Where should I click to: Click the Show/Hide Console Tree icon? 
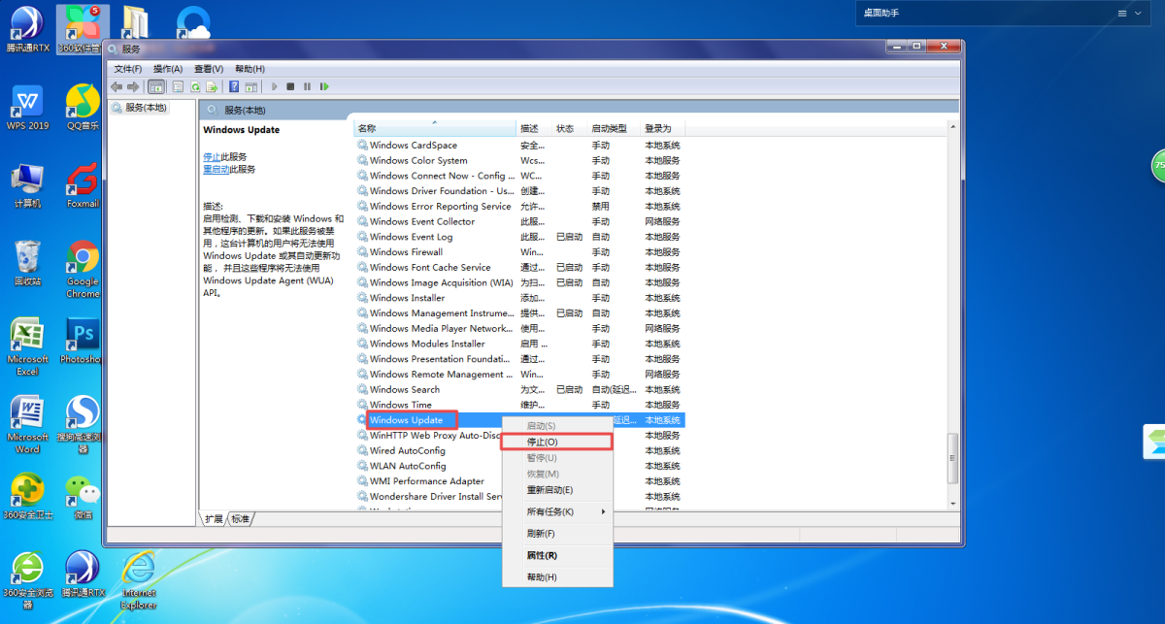[155, 86]
